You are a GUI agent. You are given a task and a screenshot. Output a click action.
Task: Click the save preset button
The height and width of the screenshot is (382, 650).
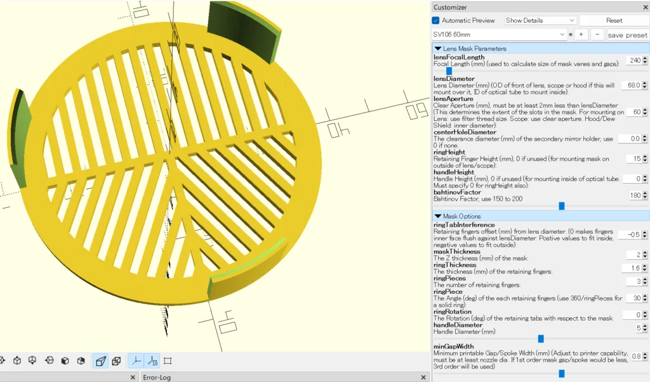tap(627, 35)
